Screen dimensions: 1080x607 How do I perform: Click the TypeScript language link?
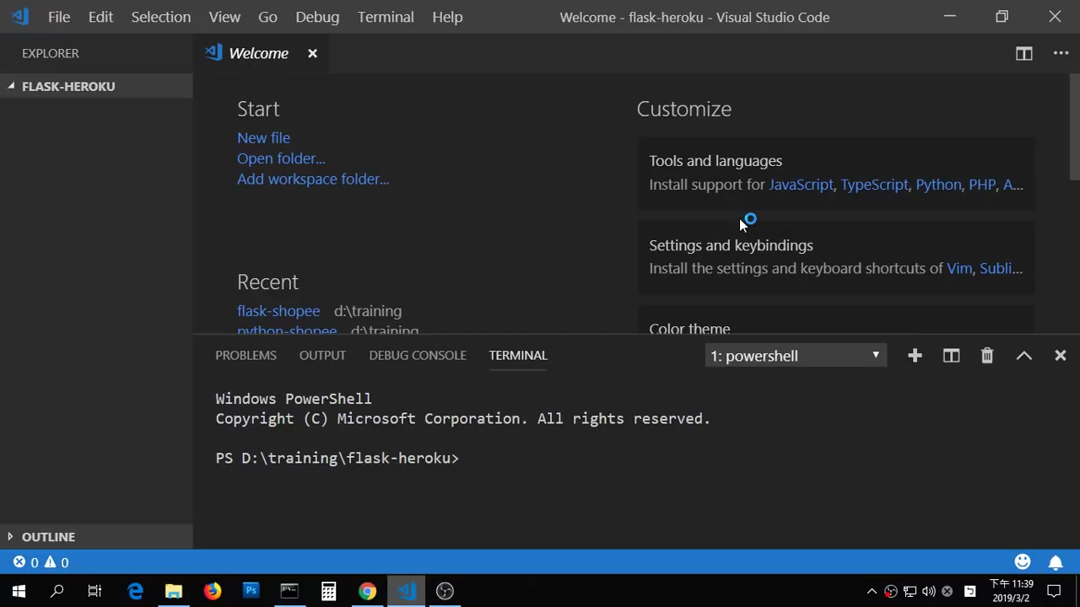coord(874,185)
